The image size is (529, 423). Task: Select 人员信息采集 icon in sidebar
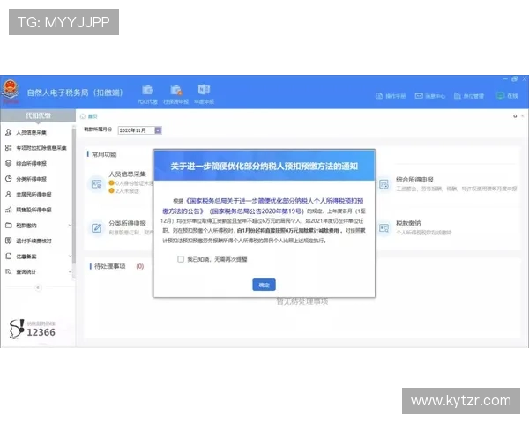click(x=9, y=132)
